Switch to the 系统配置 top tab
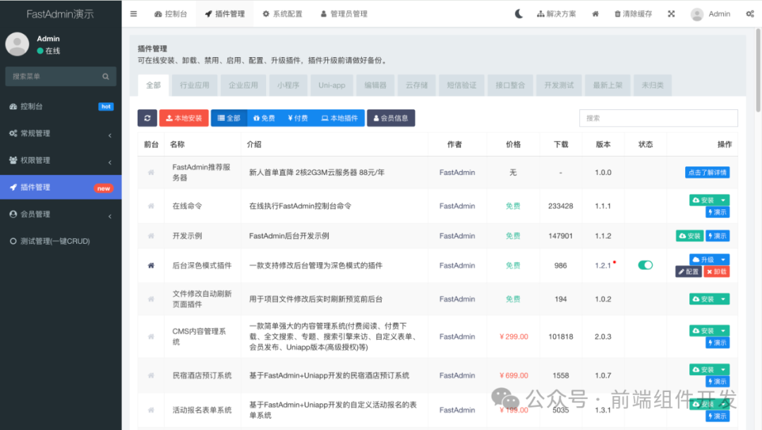762x430 pixels. (282, 14)
